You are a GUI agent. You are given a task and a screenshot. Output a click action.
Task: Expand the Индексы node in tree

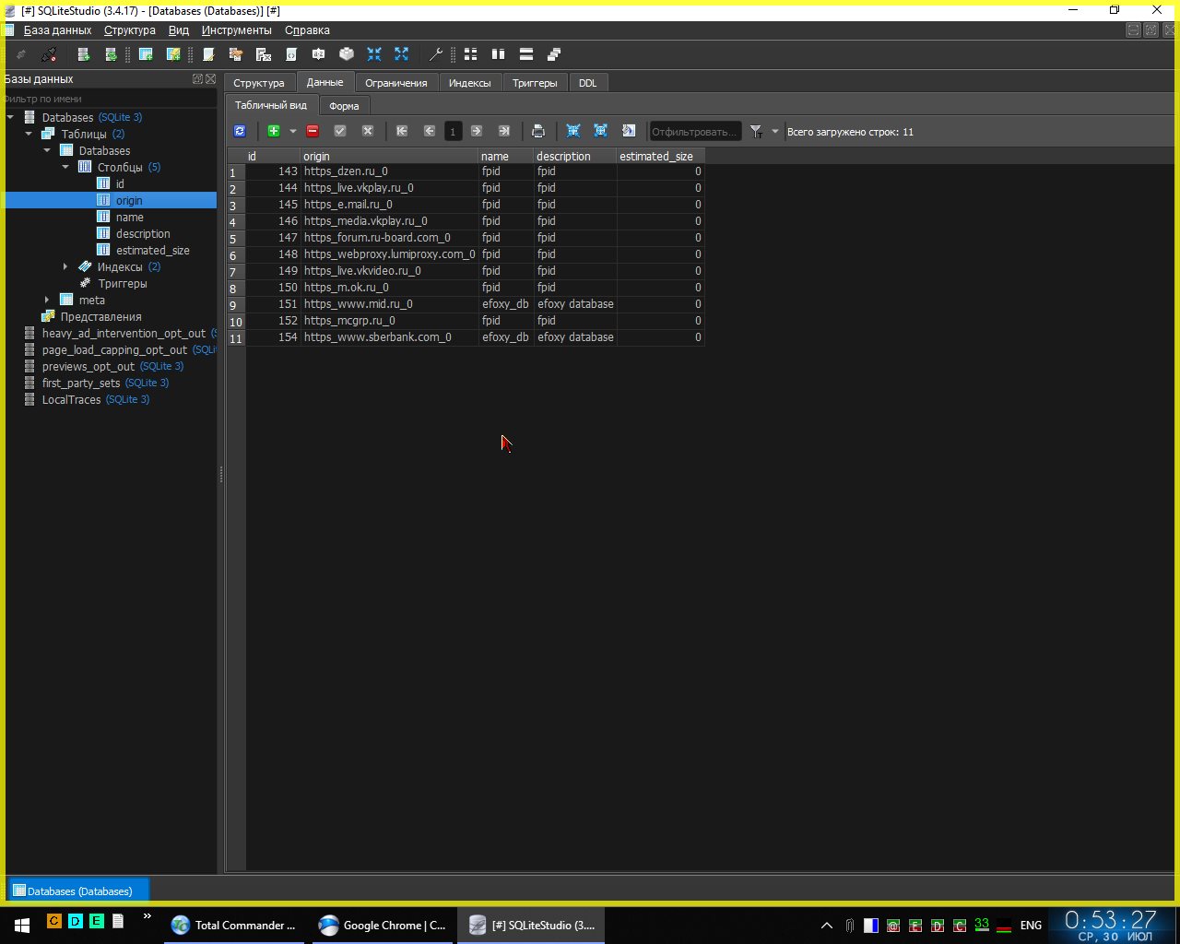click(65, 267)
